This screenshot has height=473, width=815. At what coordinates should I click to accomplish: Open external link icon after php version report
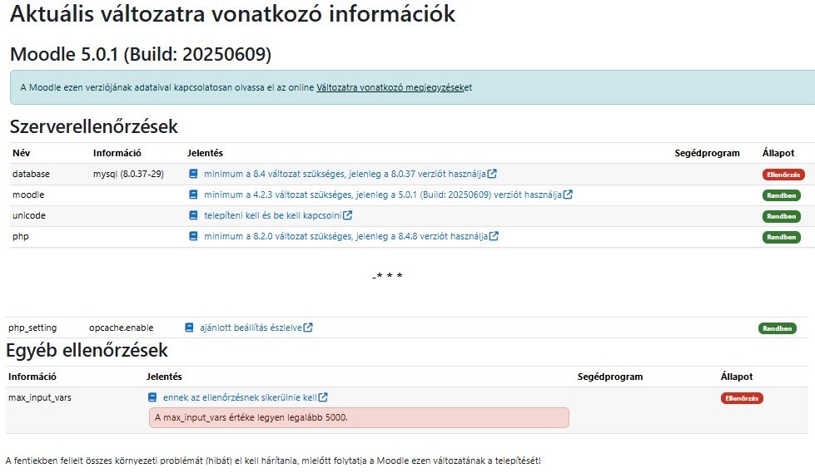pos(494,236)
